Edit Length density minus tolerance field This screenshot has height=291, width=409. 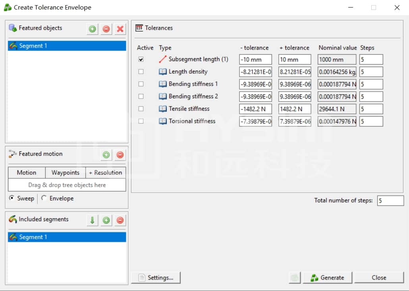[255, 72]
